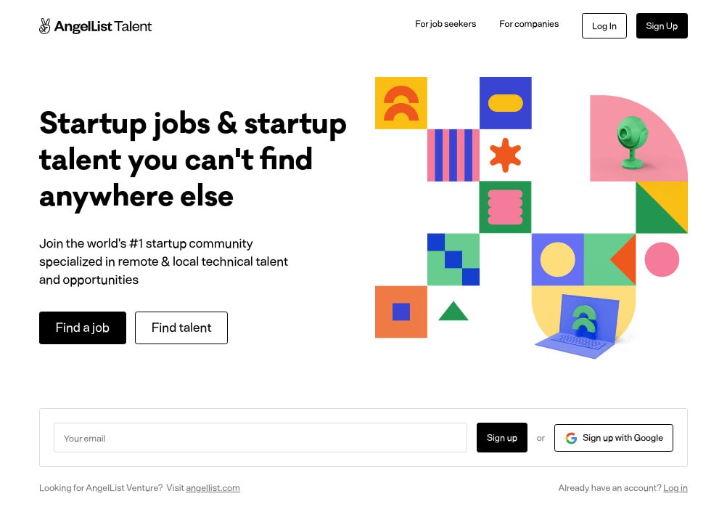
Task: Click the orange starburst shape tile
Action: pos(505,155)
